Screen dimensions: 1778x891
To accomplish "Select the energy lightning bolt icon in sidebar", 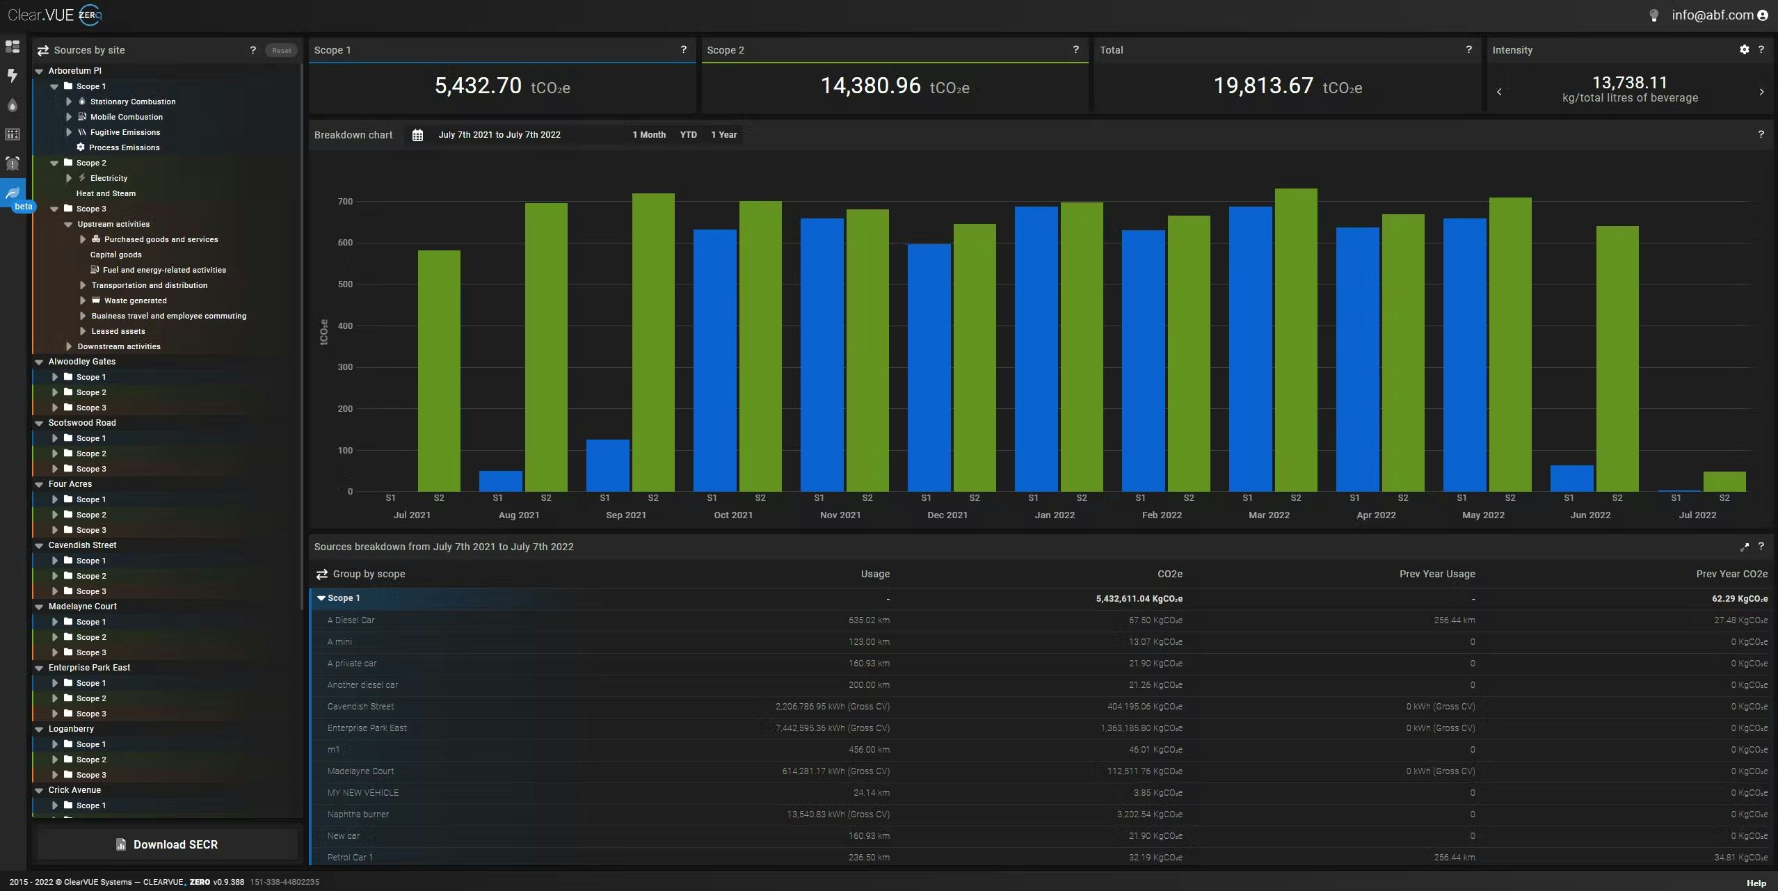I will point(13,76).
